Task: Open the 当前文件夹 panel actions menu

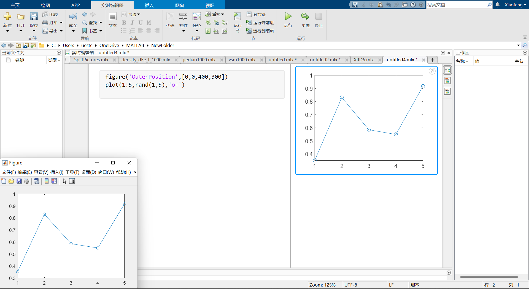Action: click(x=59, y=53)
